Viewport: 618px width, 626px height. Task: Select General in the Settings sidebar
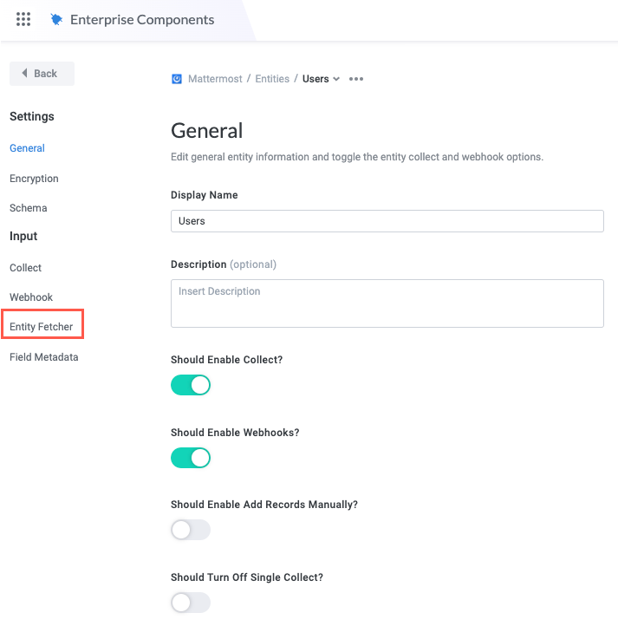click(27, 148)
